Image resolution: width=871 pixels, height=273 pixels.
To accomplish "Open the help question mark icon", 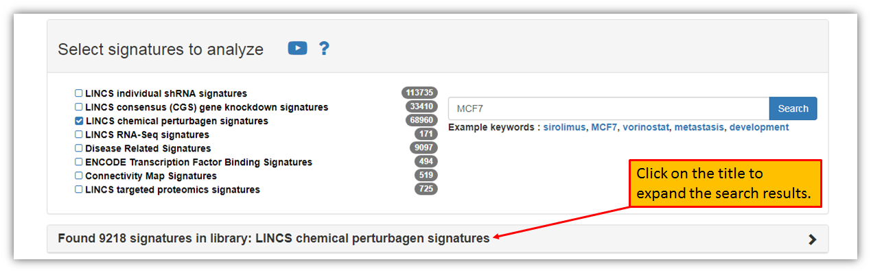I will (x=325, y=48).
